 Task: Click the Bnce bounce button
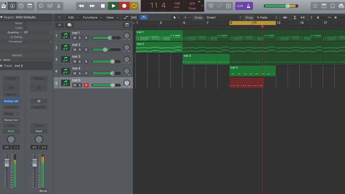pos(43,191)
